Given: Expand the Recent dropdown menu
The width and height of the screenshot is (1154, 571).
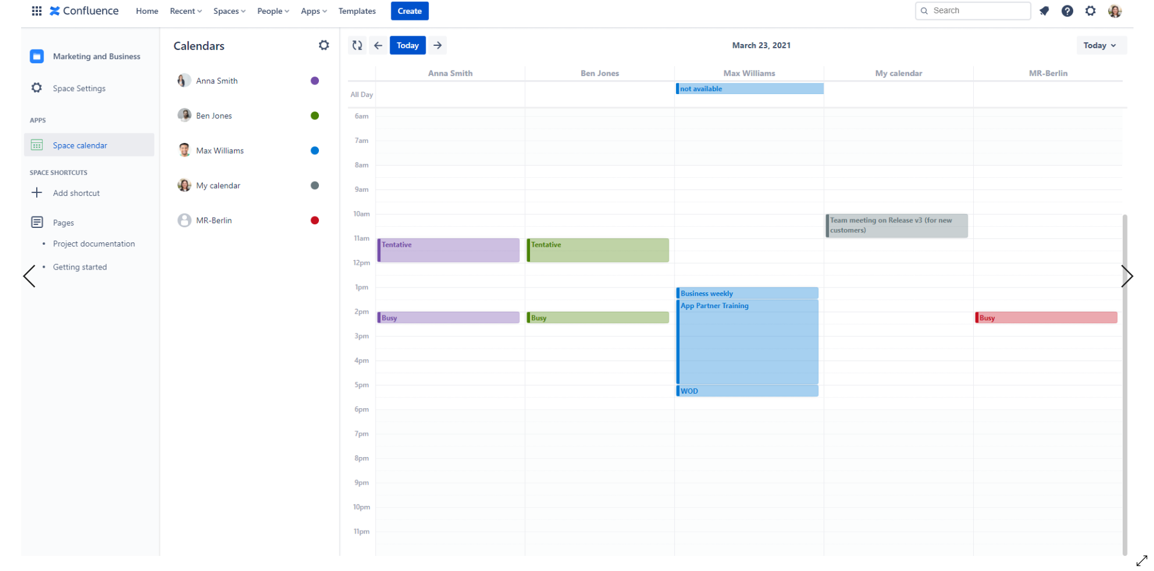Looking at the screenshot, I should [x=186, y=11].
